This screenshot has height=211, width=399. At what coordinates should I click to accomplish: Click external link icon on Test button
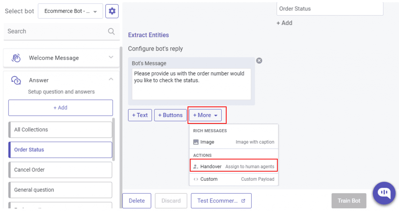243,201
